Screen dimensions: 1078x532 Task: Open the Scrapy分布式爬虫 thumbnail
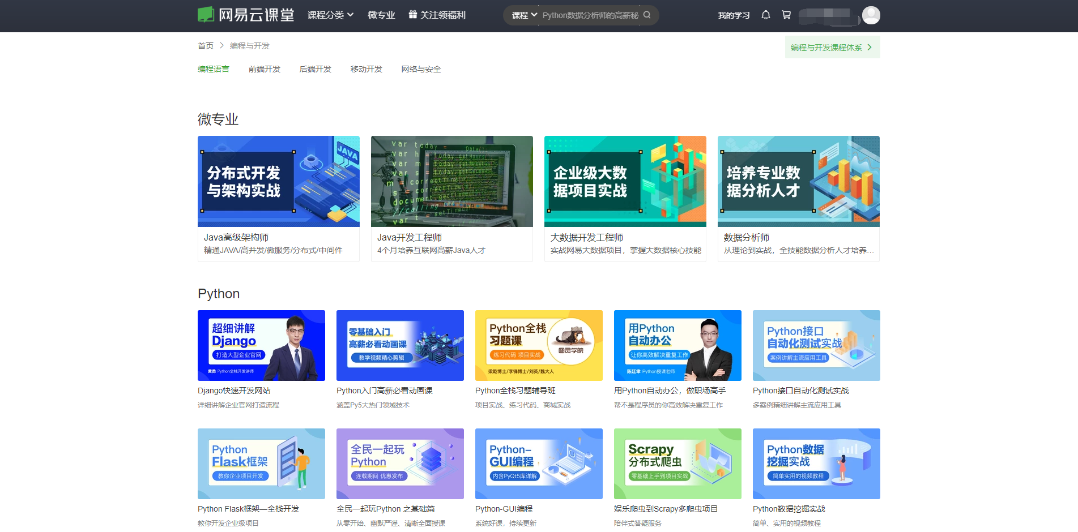(678, 464)
